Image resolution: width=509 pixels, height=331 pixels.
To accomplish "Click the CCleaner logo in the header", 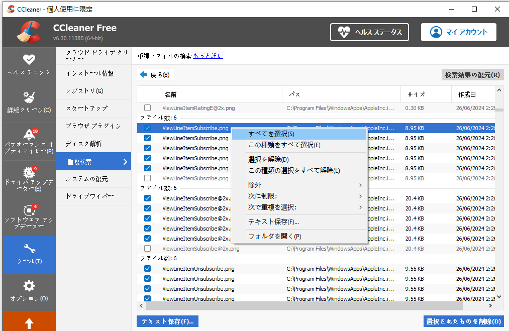I will pyautogui.click(x=29, y=32).
